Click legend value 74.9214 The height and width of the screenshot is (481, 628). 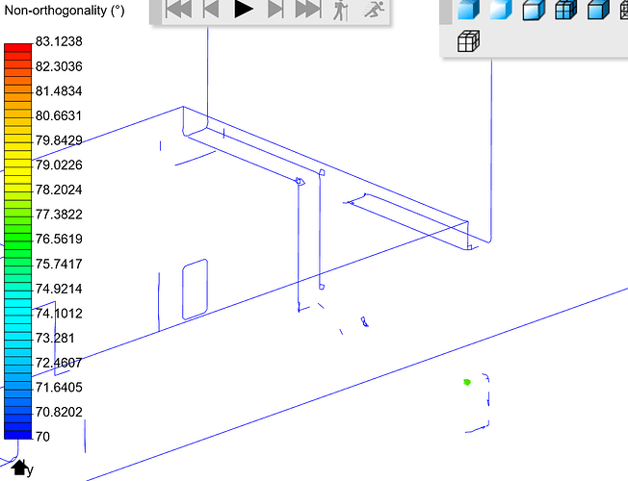pyautogui.click(x=59, y=289)
